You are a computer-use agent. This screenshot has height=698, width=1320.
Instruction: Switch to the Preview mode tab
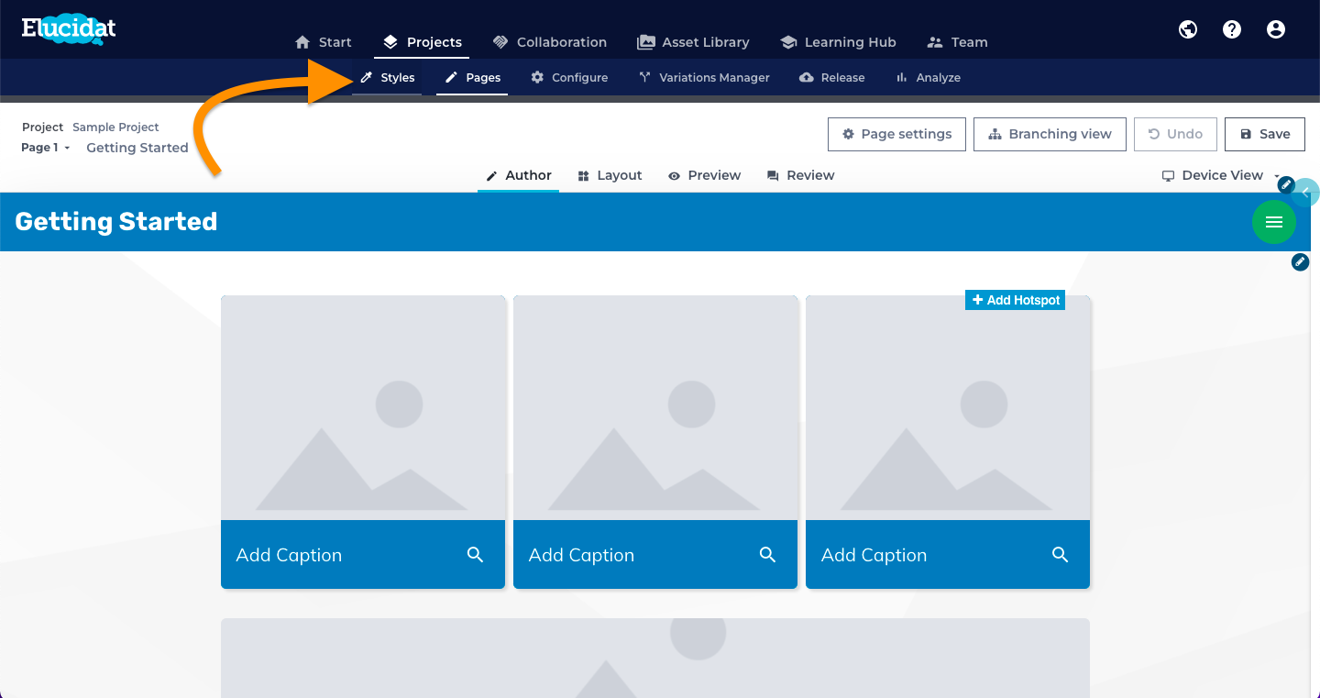click(x=704, y=175)
